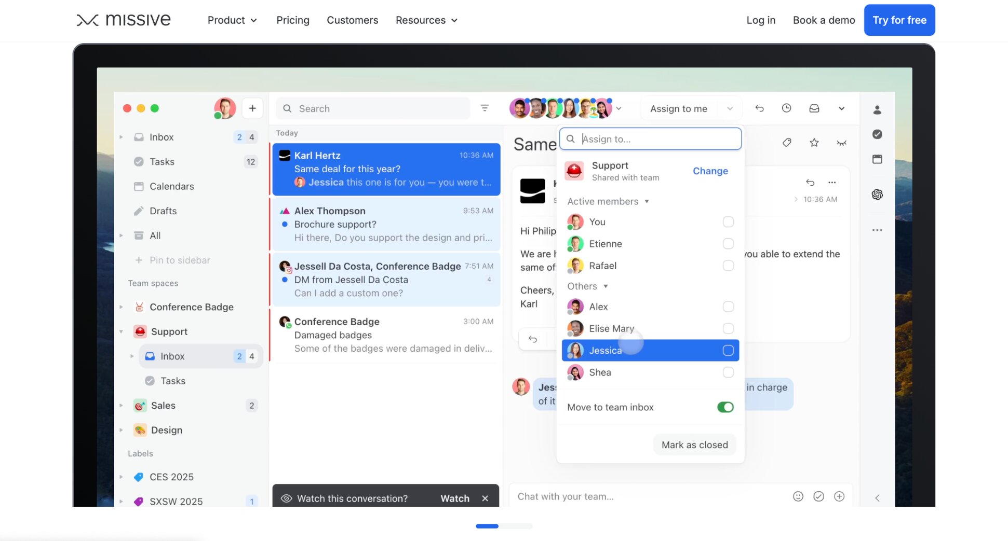
Task: Click the closed-eye unwatch icon
Action: [x=841, y=143]
